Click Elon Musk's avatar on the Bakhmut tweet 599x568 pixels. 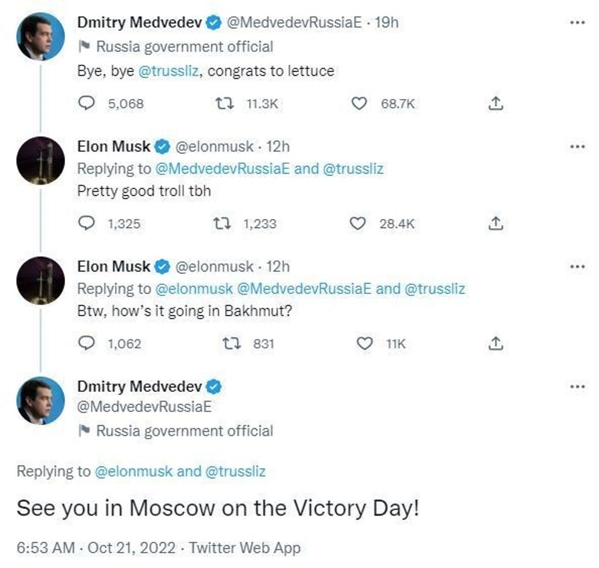40,281
